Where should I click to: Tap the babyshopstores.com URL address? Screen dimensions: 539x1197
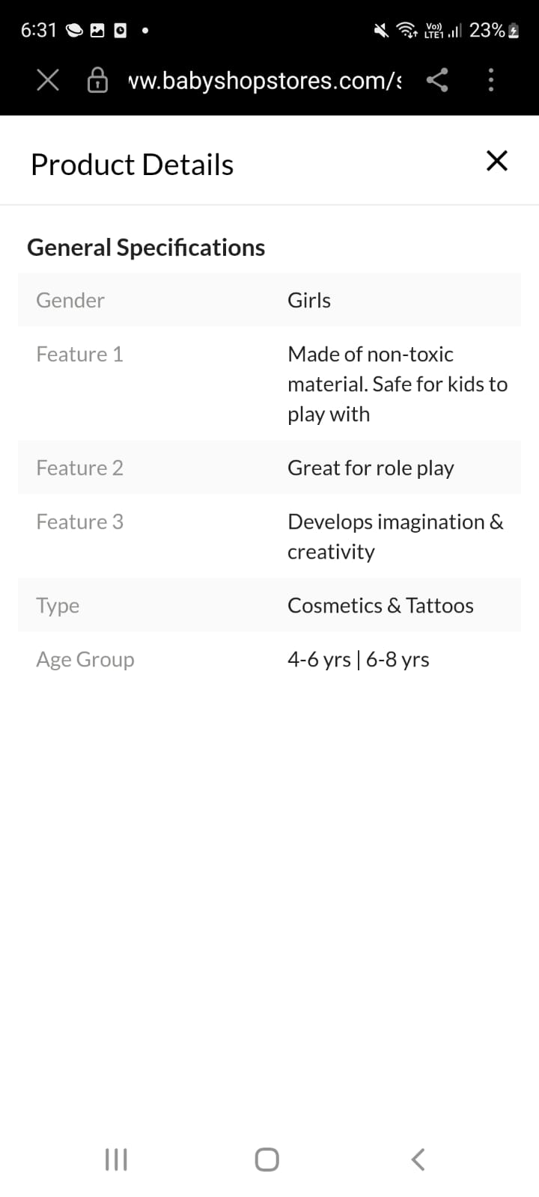pyautogui.click(x=265, y=80)
